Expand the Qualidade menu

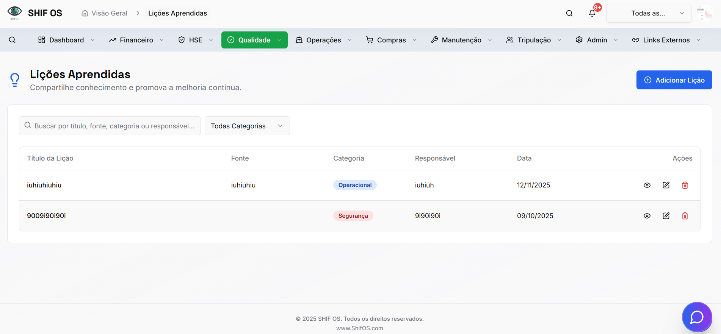click(254, 40)
